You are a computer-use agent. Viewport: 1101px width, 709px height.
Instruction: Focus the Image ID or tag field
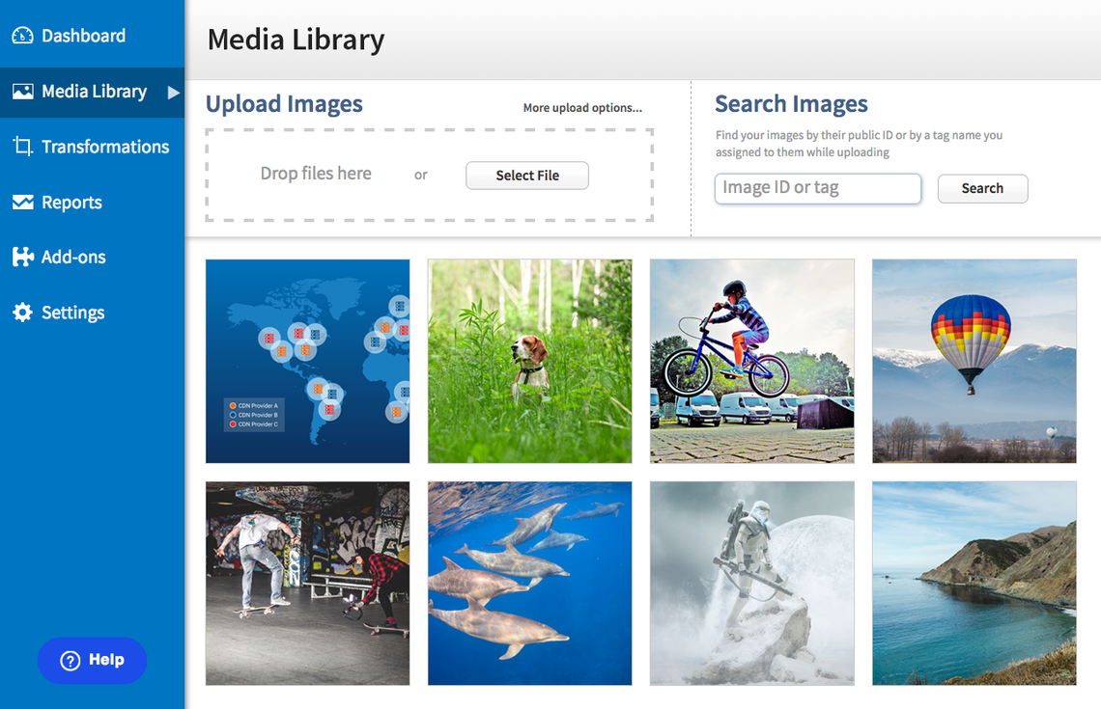click(x=817, y=189)
